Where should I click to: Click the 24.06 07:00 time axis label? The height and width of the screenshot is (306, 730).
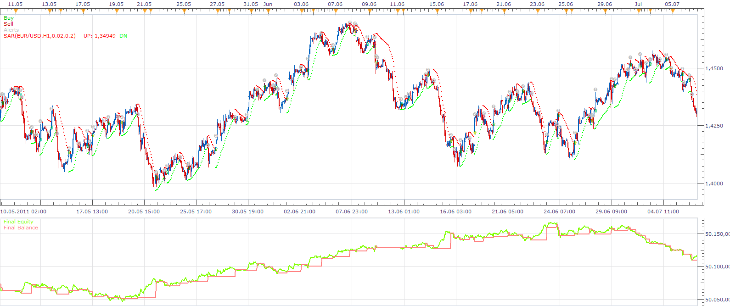(559, 211)
